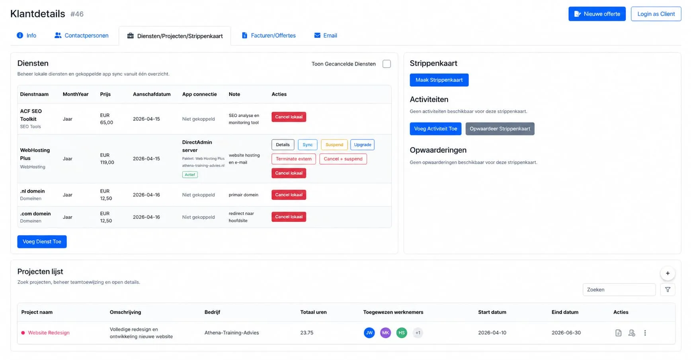Click the HS employee avatar

point(402,333)
